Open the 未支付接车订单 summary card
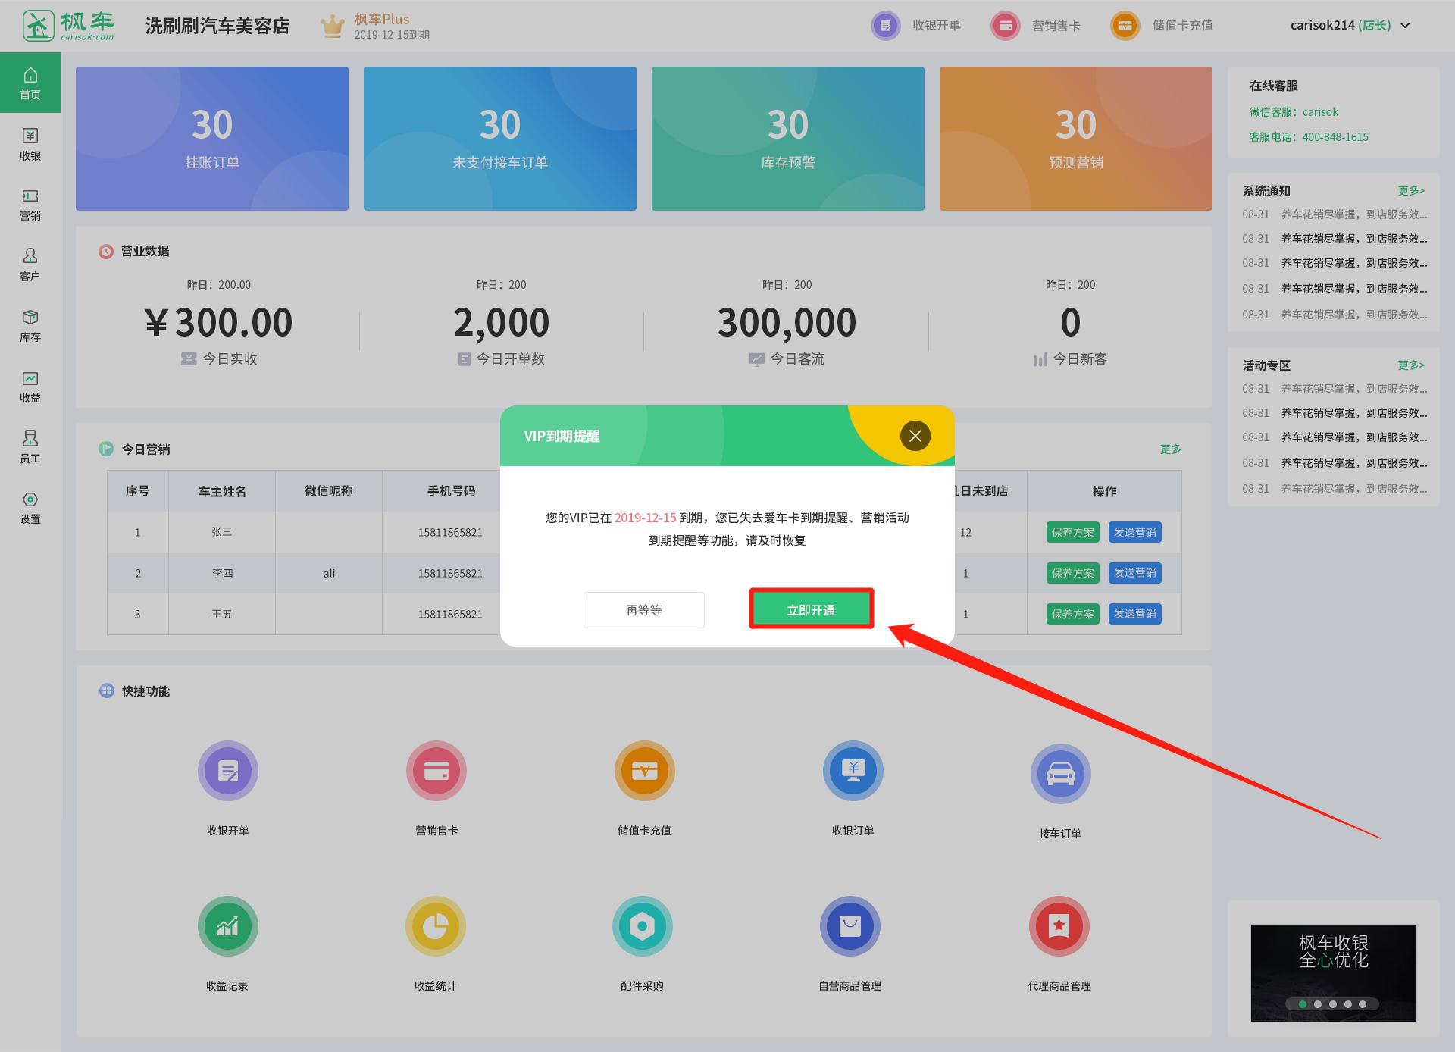The image size is (1455, 1052). pos(500,139)
